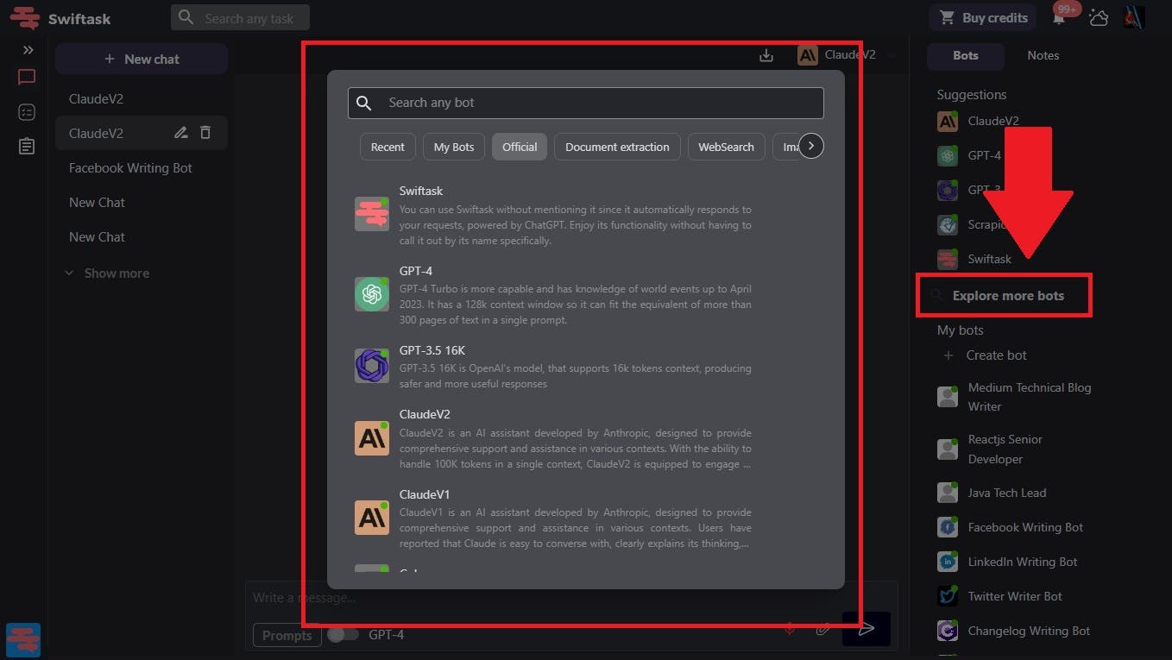Viewport: 1172px width, 660px height.
Task: Open Twitter Writer Bot in My bots
Action: pos(999,596)
